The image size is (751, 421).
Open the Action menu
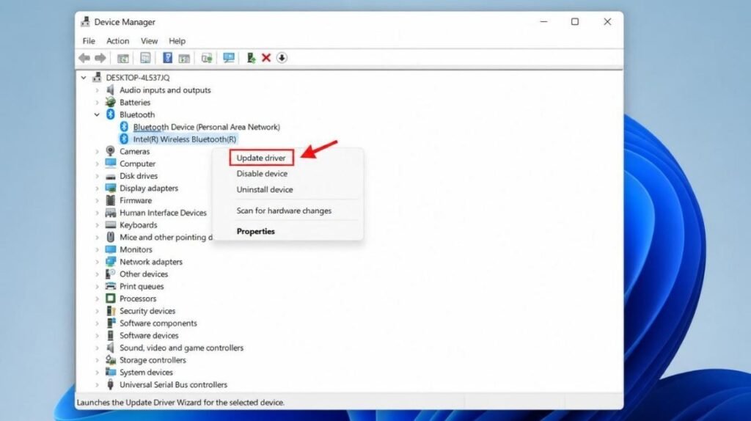118,41
